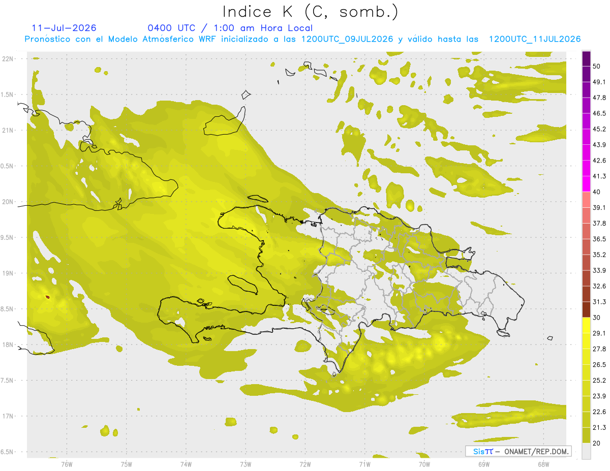Click the '32.6' color scale value

(x=599, y=286)
